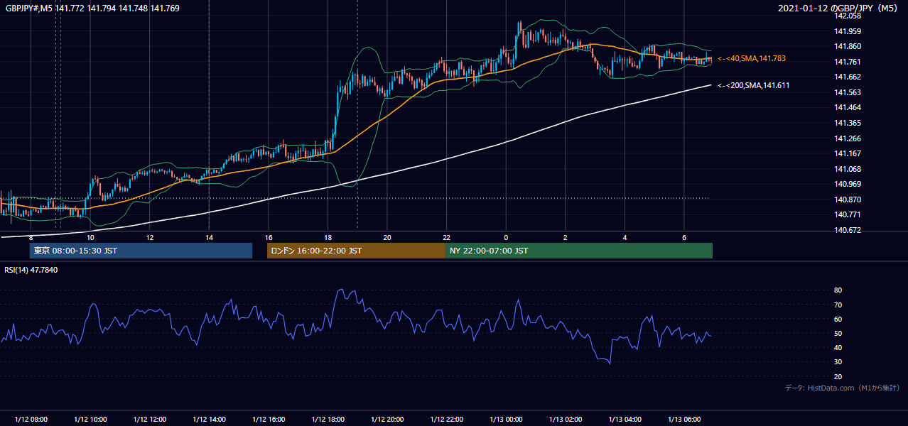908x426 pixels.
Task: Click the chart title 2021-01-12 のGBP/JPY (M5)
Action: (x=838, y=9)
